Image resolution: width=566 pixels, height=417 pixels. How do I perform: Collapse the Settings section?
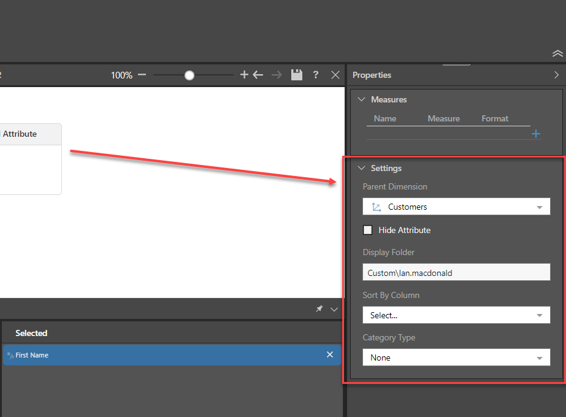(x=362, y=168)
